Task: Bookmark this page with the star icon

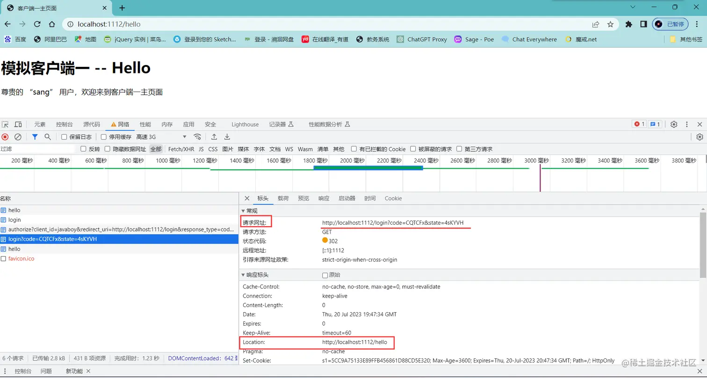Action: click(x=610, y=24)
